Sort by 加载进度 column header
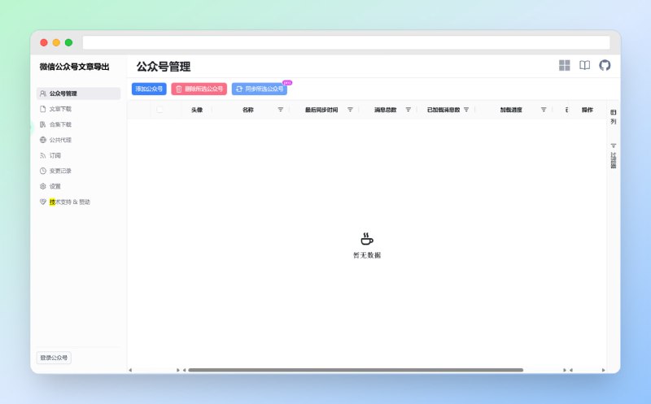 click(511, 110)
